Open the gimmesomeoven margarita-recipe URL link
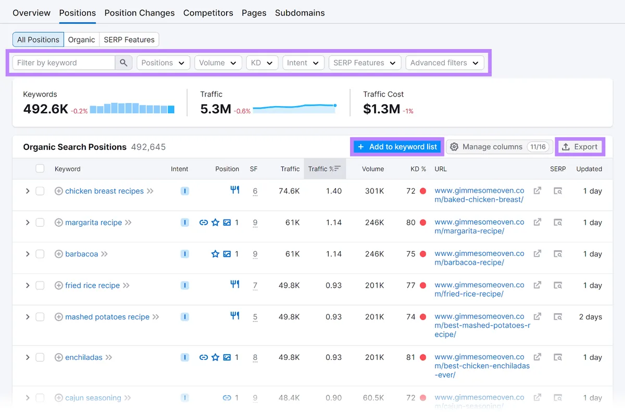The height and width of the screenshot is (412, 625). pyautogui.click(x=480, y=226)
